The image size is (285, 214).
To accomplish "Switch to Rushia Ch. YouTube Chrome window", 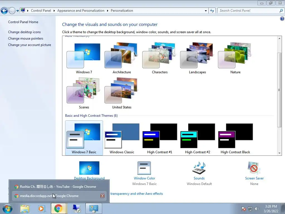I will (x=59, y=186).
